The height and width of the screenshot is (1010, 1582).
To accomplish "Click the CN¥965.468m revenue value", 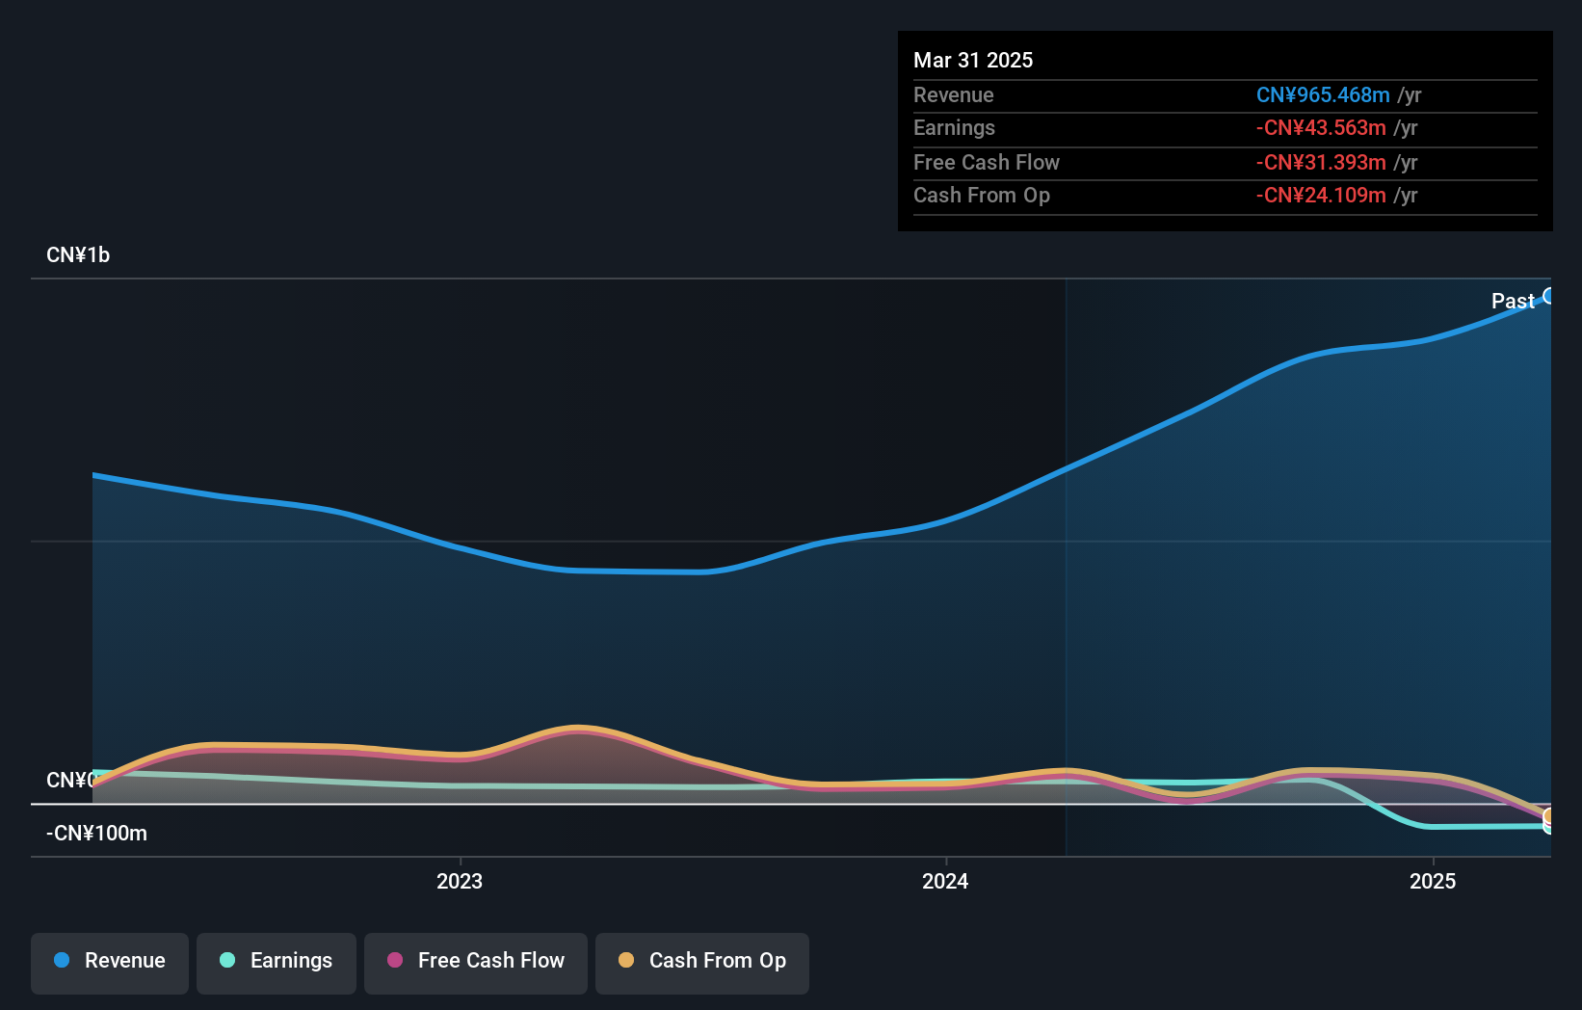I will 1323,94.
